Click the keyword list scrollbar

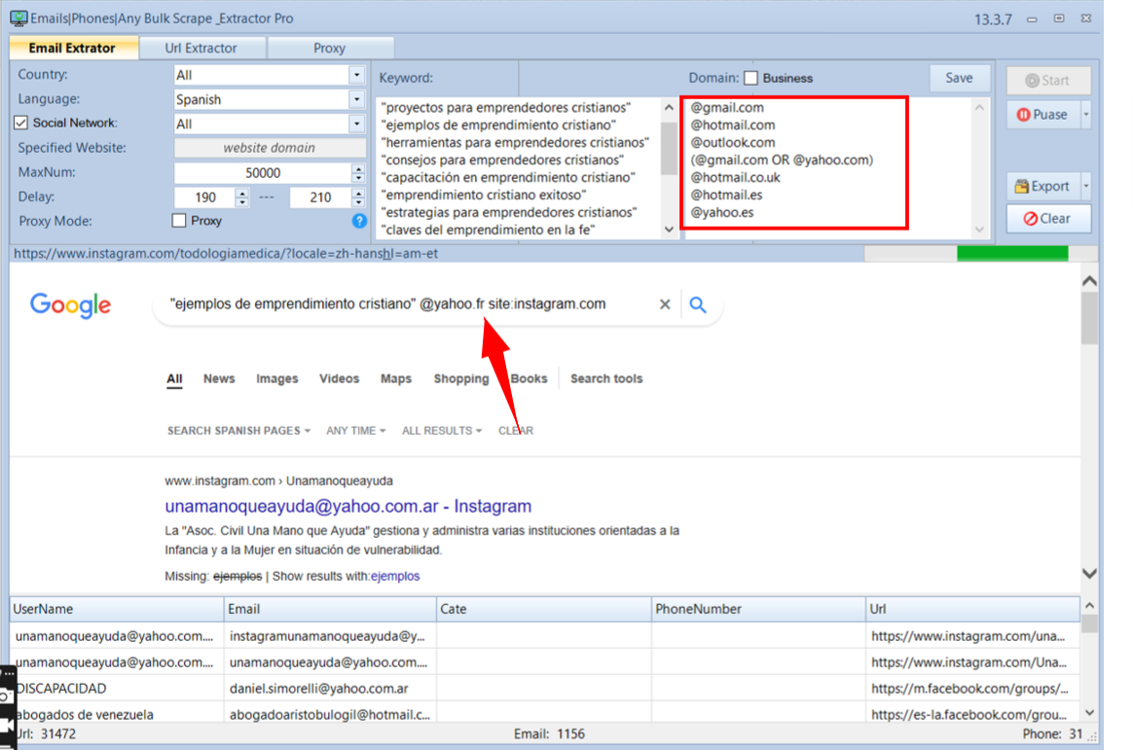669,169
